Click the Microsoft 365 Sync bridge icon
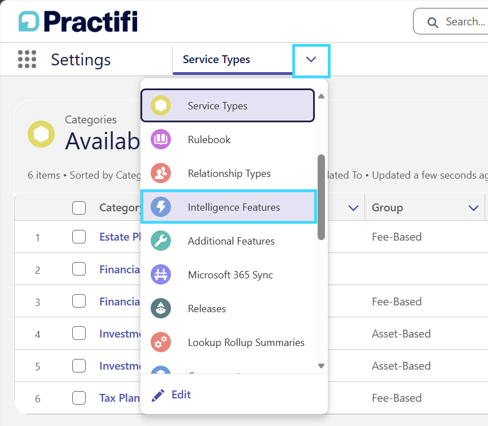The height and width of the screenshot is (426, 488). point(161,274)
